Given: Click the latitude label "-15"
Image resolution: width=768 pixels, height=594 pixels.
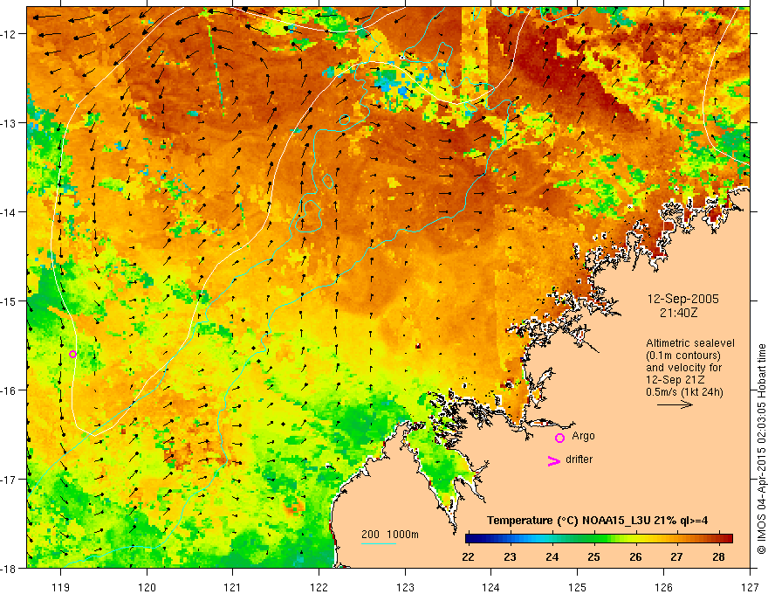Looking at the screenshot, I should point(10,301).
